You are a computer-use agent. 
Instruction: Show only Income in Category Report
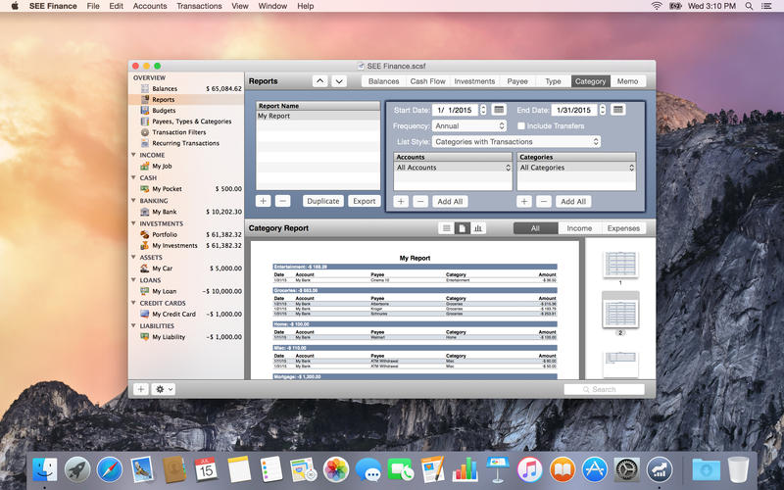point(579,228)
